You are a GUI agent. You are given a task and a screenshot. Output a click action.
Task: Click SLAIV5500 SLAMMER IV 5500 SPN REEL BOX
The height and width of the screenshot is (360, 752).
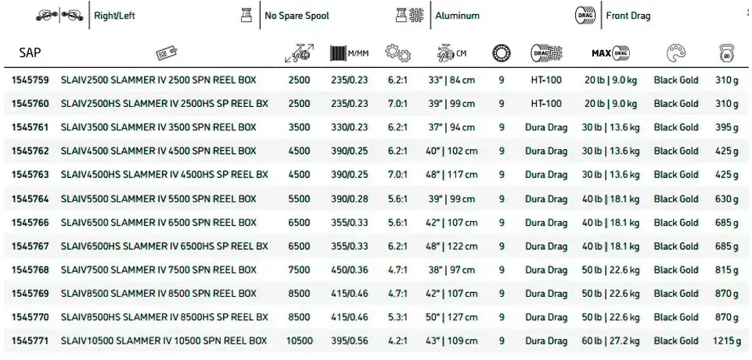(x=158, y=198)
